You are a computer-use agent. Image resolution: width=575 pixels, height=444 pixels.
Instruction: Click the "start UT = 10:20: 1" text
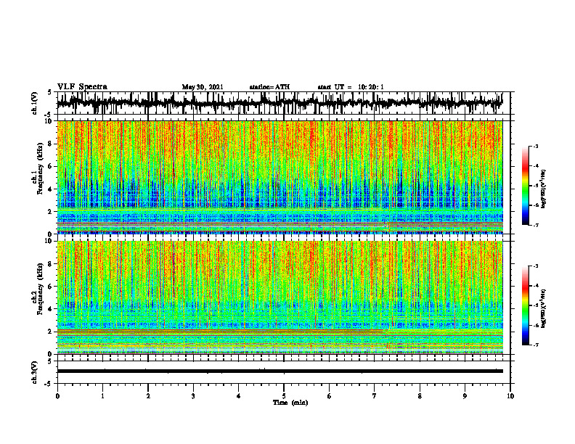[351, 87]
